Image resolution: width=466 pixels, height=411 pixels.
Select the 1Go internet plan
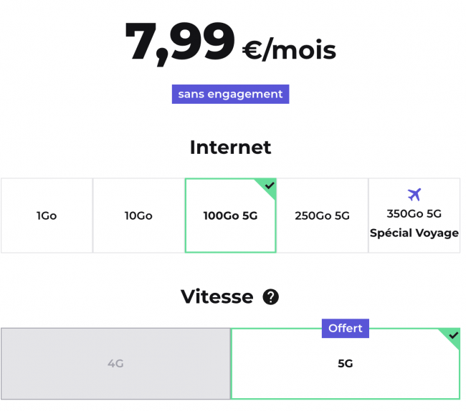click(47, 216)
